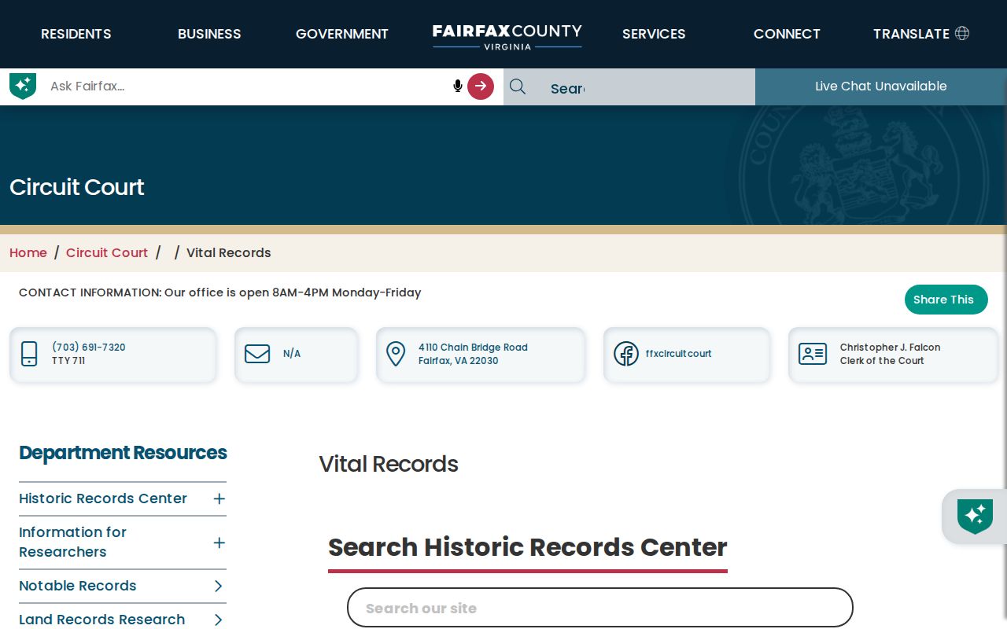The height and width of the screenshot is (629, 1007).
Task: Click the Vital Records breadcrumb text
Action: pyautogui.click(x=229, y=252)
